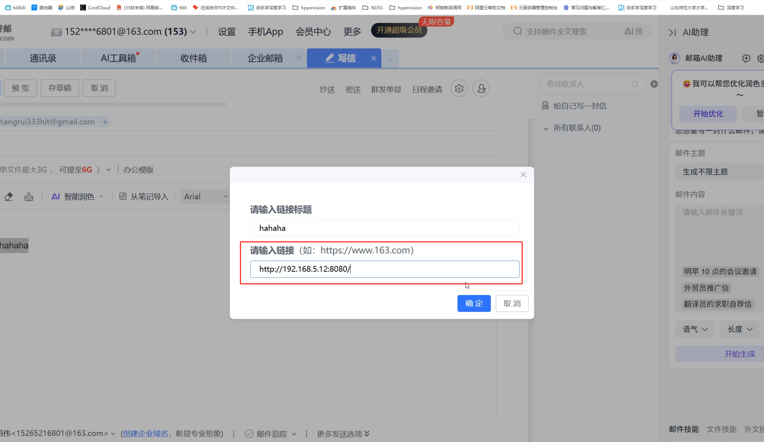
Task: Click search icon in 查找联系人 box
Action: pyautogui.click(x=635, y=84)
